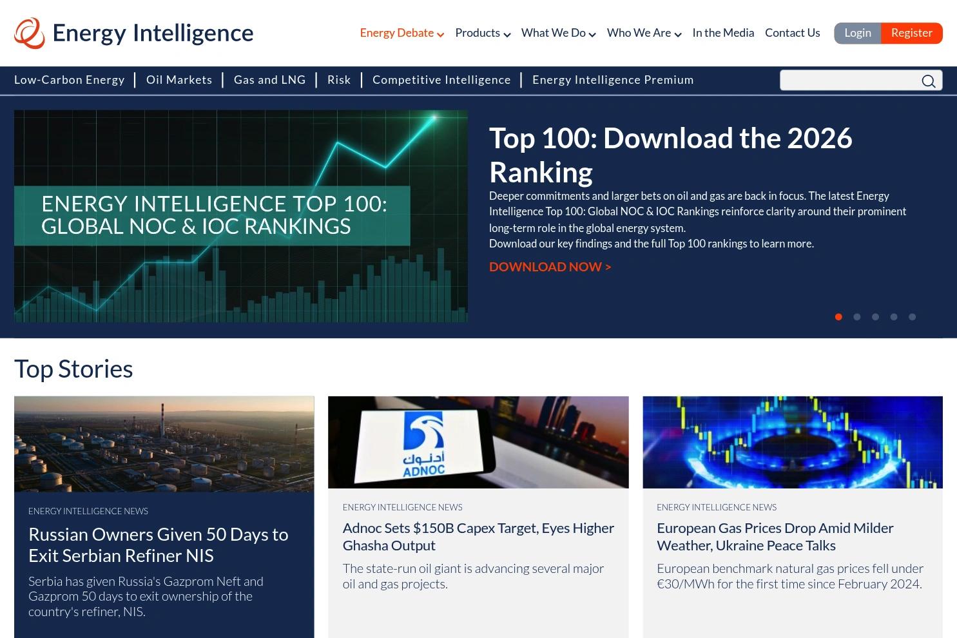Screen dimensions: 957x638
Task: Select the second carousel slide dot
Action: click(x=857, y=316)
